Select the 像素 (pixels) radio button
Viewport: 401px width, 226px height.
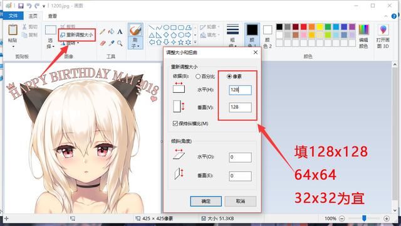pos(229,77)
